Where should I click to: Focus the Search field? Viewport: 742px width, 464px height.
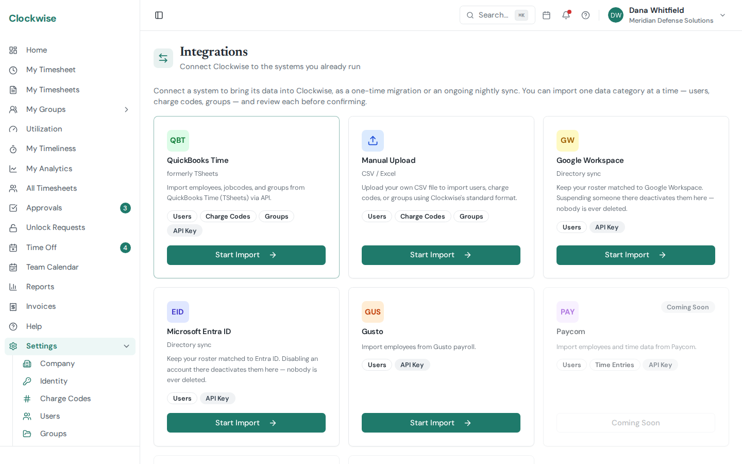coord(497,15)
